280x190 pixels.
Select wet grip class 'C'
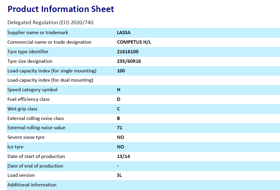point(119,109)
